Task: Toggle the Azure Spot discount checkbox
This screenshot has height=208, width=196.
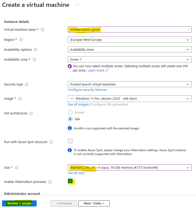Action: click(x=70, y=141)
